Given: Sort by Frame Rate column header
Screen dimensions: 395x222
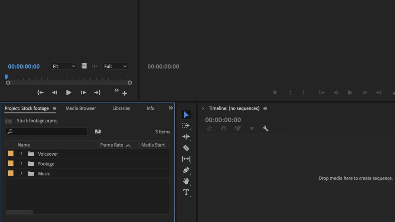Looking at the screenshot, I should 111,145.
